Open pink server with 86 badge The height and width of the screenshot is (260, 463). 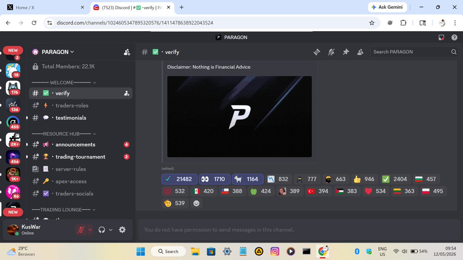(x=13, y=192)
